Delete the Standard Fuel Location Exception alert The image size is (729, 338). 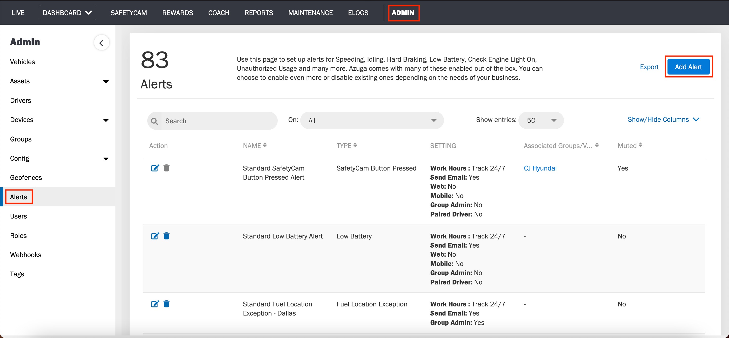click(x=166, y=304)
